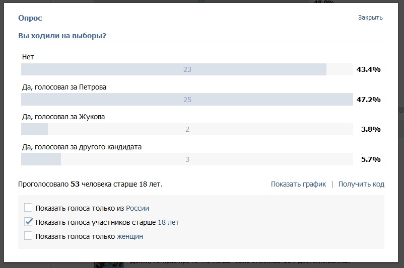The image size is (404, 268).
Task: Open the женщин gender filter link
Action: [x=130, y=236]
